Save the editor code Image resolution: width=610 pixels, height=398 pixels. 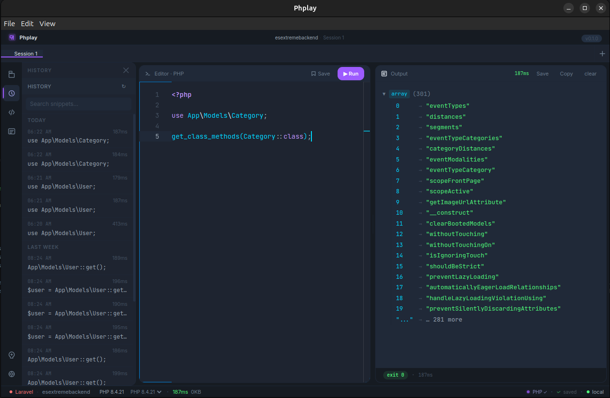320,74
